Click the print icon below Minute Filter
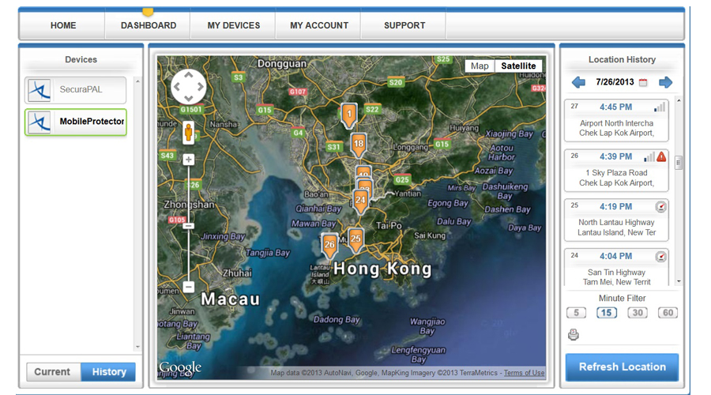 pos(574,335)
